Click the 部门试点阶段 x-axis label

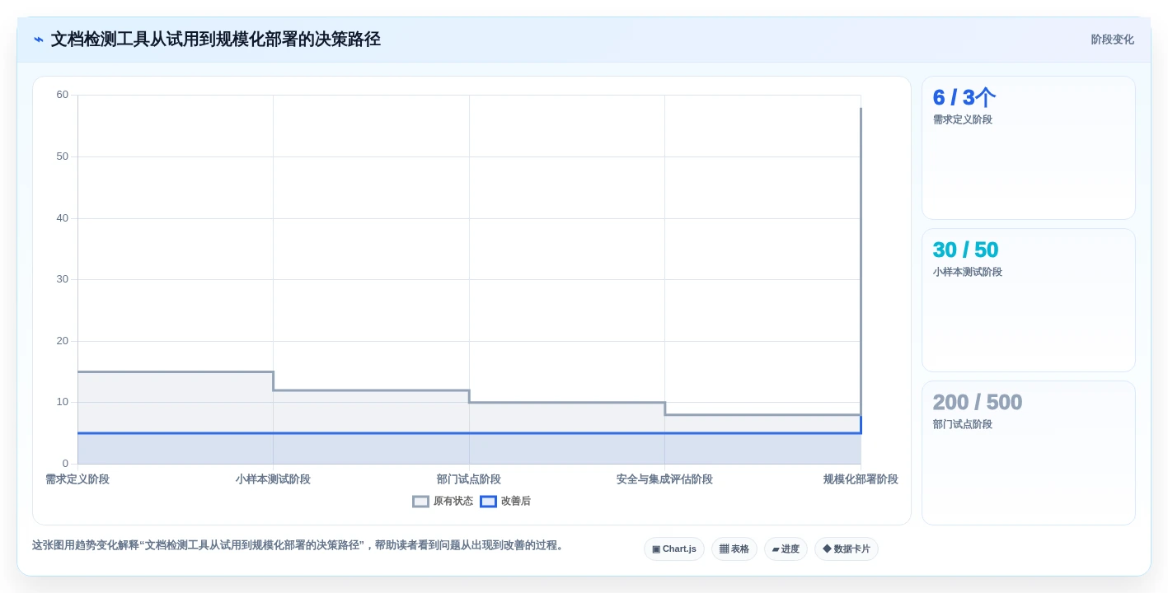tap(469, 479)
